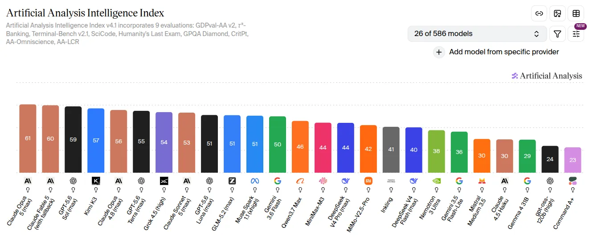This screenshot has height=239, width=589.
Task: Select the Claude Opus 5 (max) bar
Action: (x=28, y=138)
